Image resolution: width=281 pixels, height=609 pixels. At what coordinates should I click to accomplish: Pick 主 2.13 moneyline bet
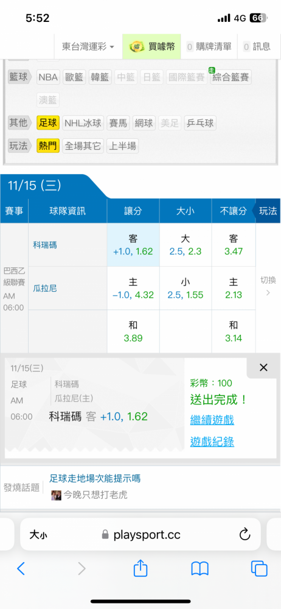pyautogui.click(x=234, y=288)
